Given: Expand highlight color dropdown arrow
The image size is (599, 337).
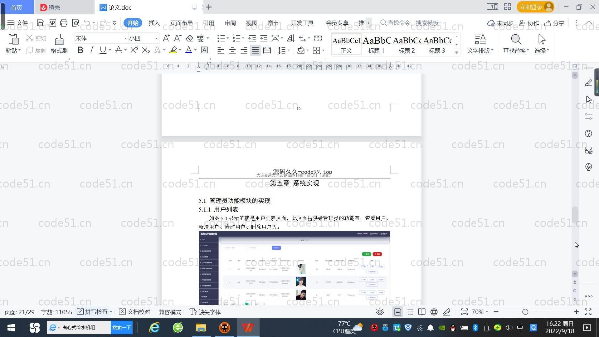Looking at the screenshot, I should 180,50.
